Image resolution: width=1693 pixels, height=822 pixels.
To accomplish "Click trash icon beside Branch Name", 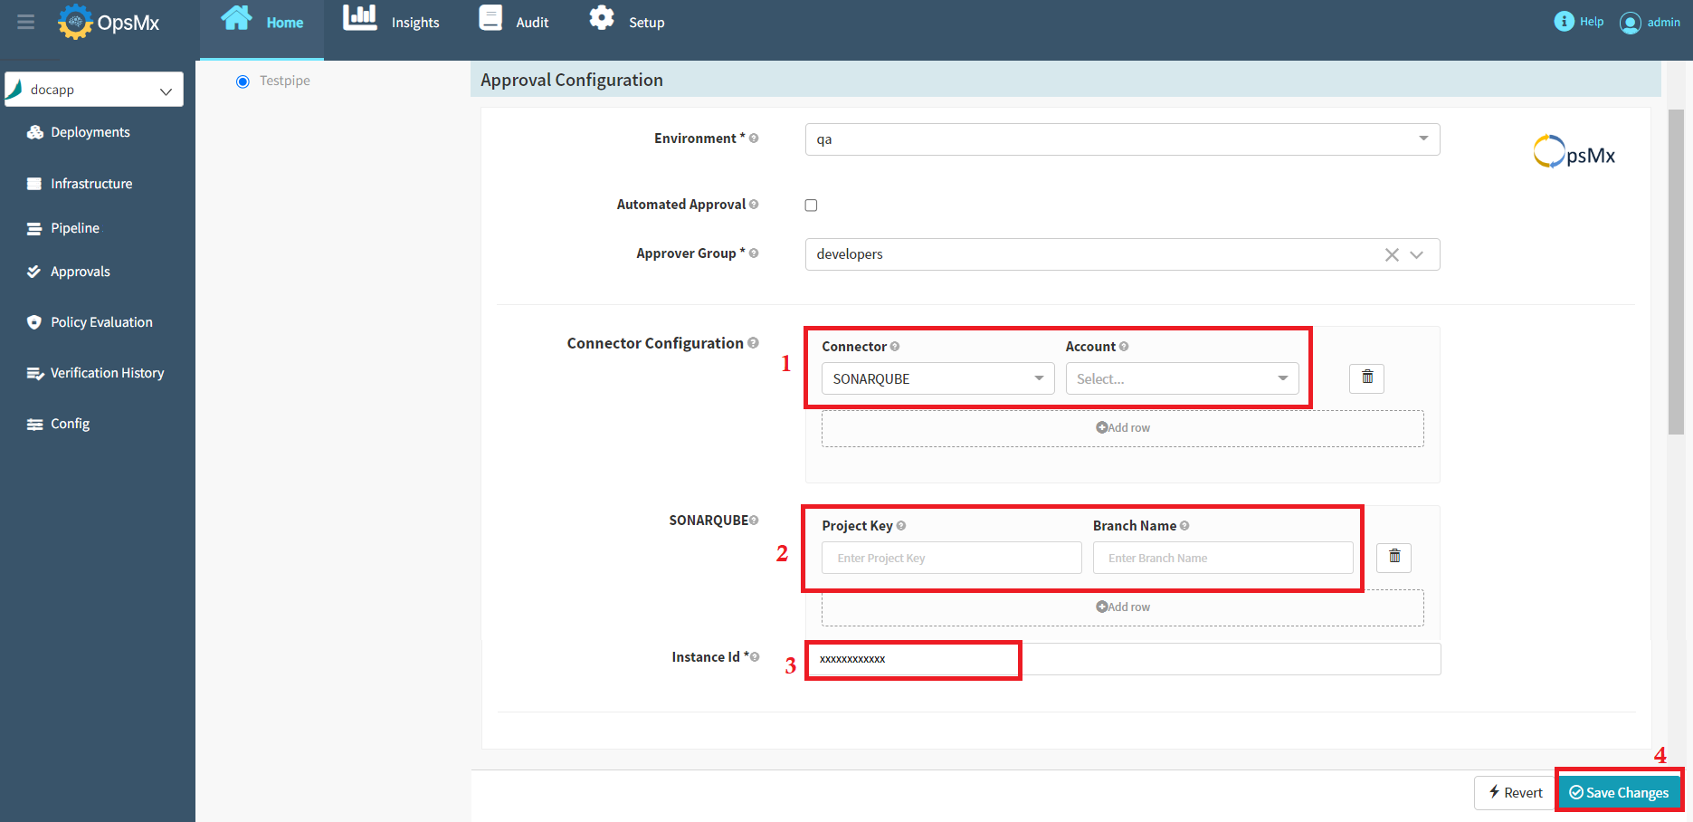I will [x=1393, y=557].
